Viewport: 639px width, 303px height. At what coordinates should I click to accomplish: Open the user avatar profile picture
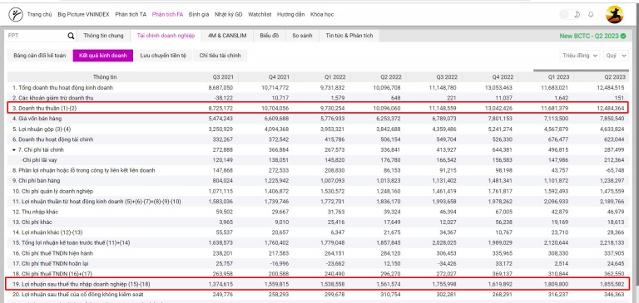[615, 15]
